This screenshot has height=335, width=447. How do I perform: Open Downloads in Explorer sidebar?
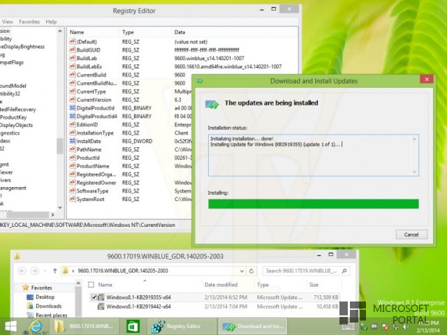(x=48, y=306)
